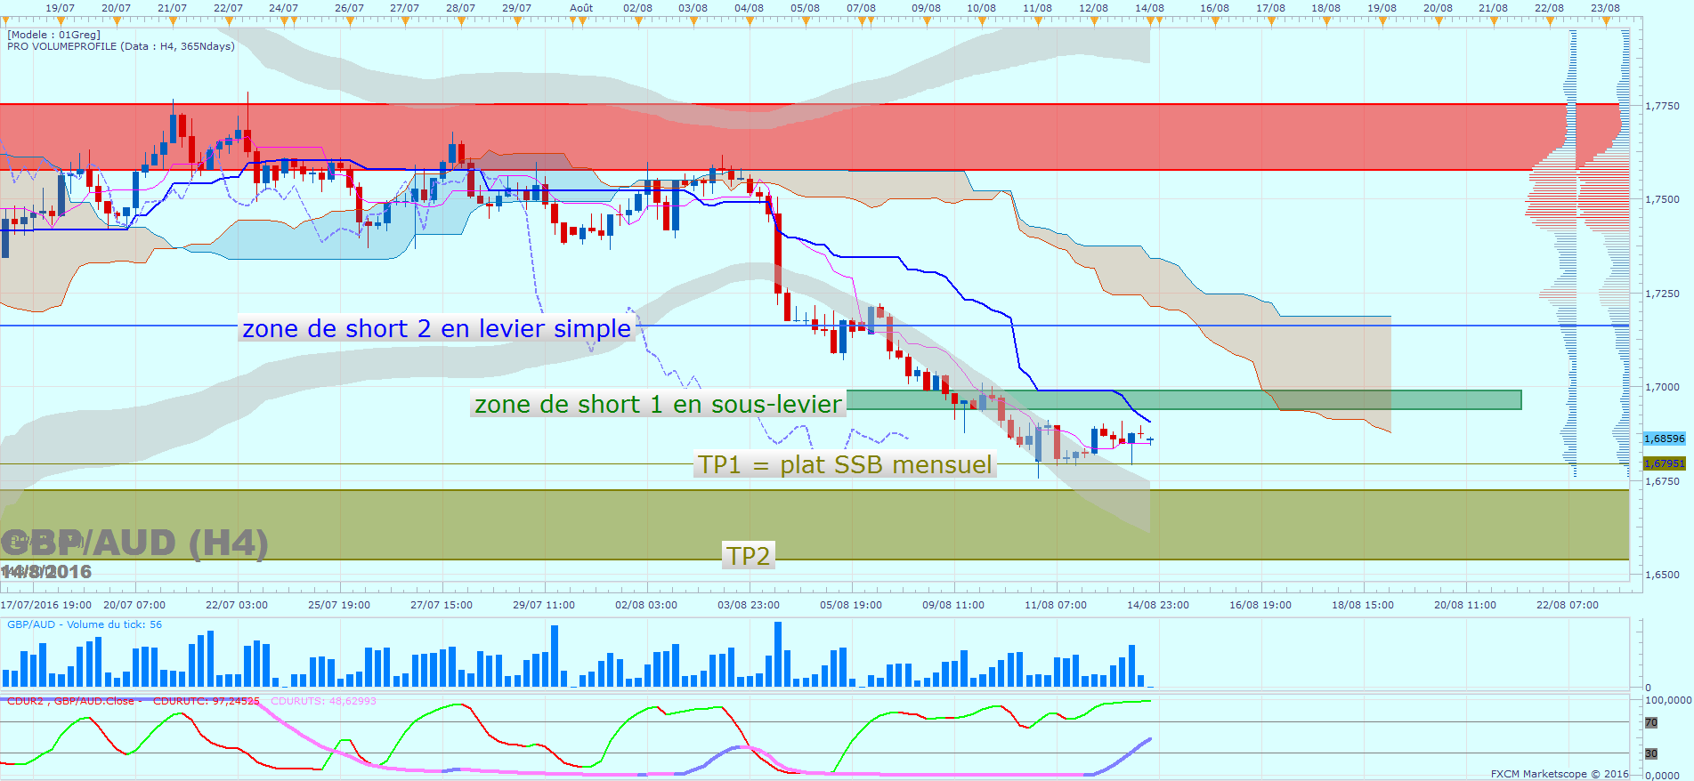
Task: Click the 07/08 date label
Action: tap(861, 8)
